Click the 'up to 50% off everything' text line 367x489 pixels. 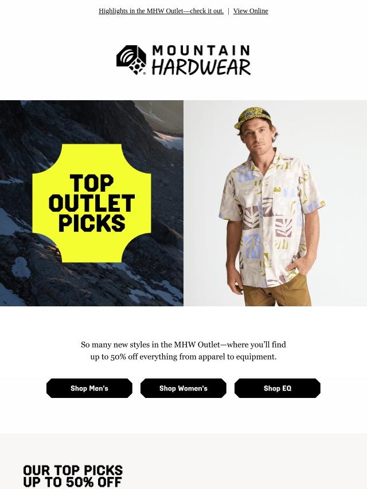pyautogui.click(x=183, y=357)
